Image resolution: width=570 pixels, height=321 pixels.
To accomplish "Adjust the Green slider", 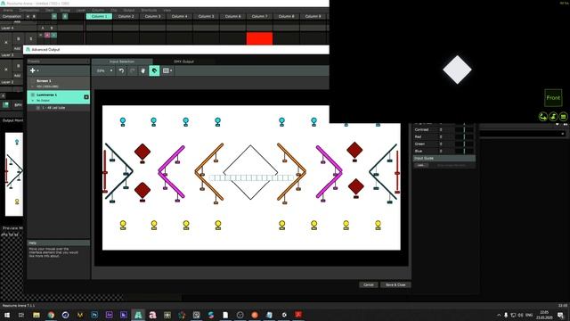I will point(464,144).
